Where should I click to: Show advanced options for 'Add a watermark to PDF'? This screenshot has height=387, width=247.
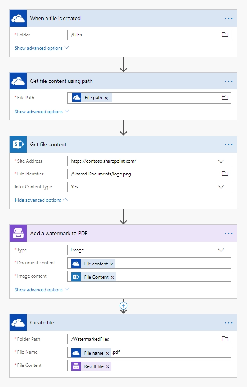tap(41, 289)
